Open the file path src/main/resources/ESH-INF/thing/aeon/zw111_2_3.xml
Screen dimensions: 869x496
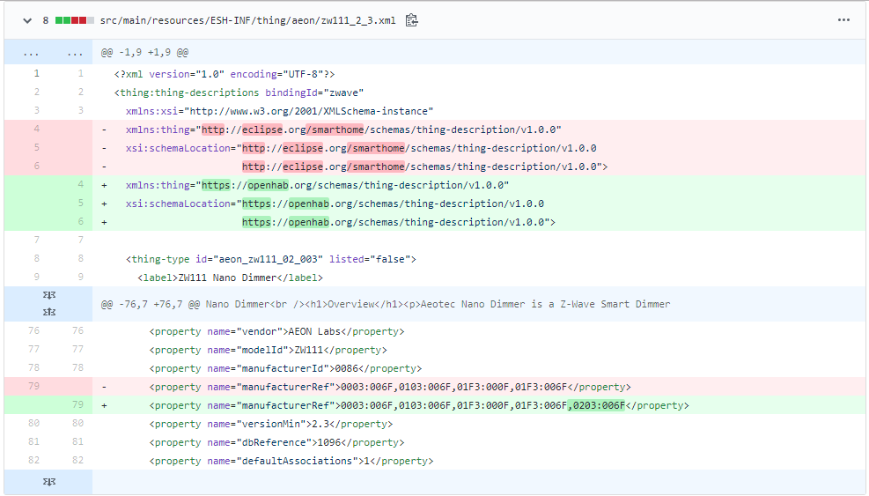247,20
